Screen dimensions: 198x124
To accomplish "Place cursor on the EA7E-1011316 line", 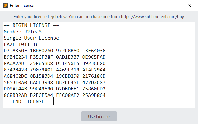I will [21, 44].
